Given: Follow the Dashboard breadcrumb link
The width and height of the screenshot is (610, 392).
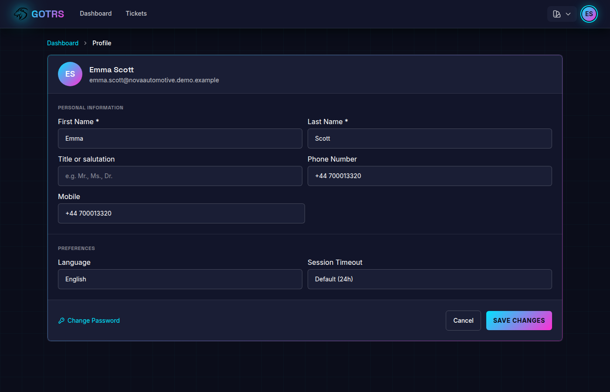Looking at the screenshot, I should (62, 43).
